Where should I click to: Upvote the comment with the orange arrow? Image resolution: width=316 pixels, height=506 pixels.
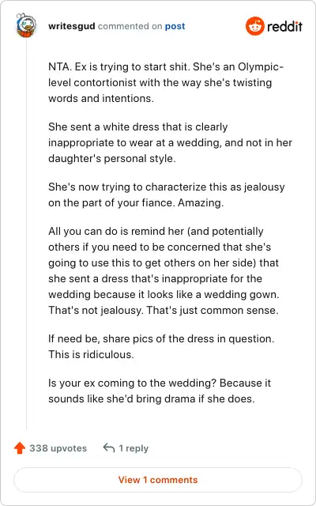point(20,448)
